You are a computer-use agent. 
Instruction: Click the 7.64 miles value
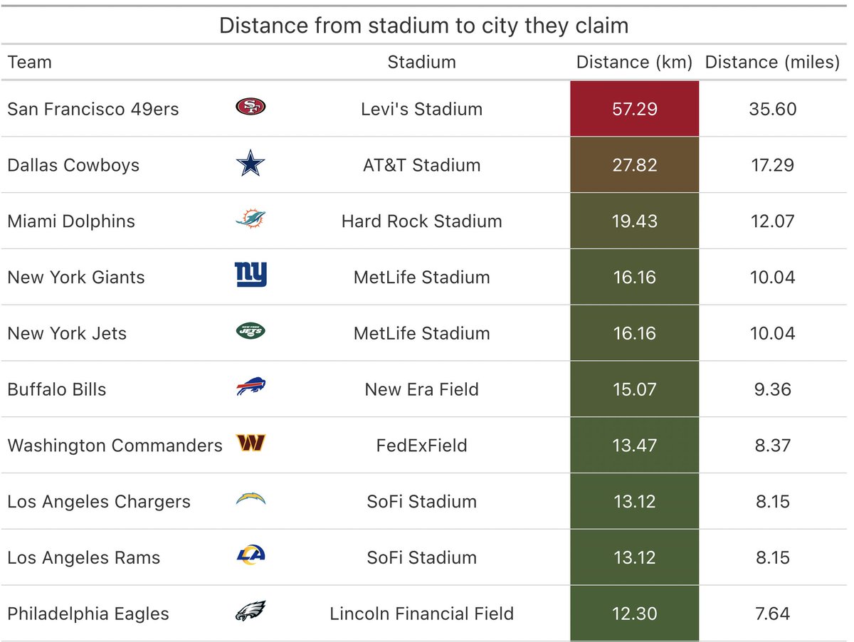point(772,614)
